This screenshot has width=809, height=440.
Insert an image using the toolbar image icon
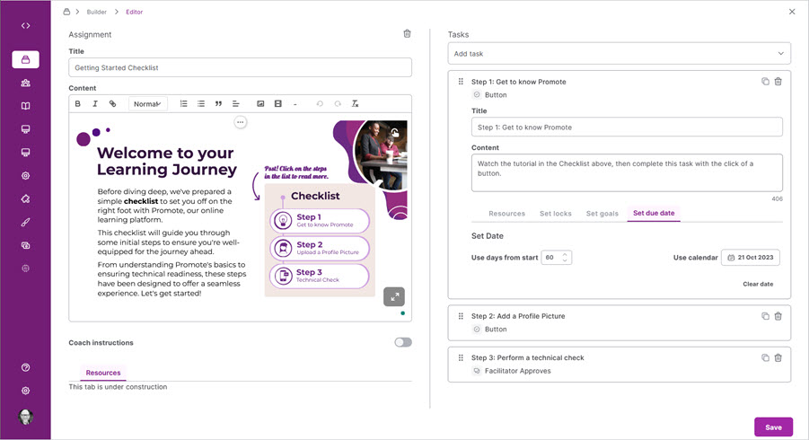(260, 104)
